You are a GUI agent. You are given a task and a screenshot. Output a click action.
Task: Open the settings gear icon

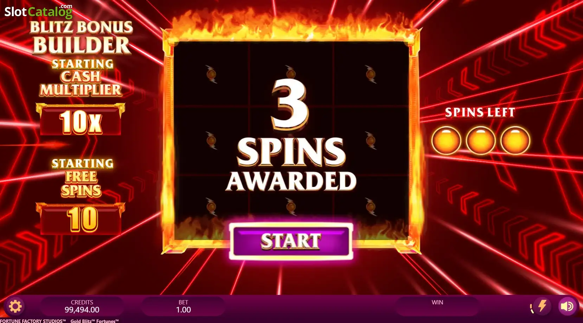(x=15, y=306)
